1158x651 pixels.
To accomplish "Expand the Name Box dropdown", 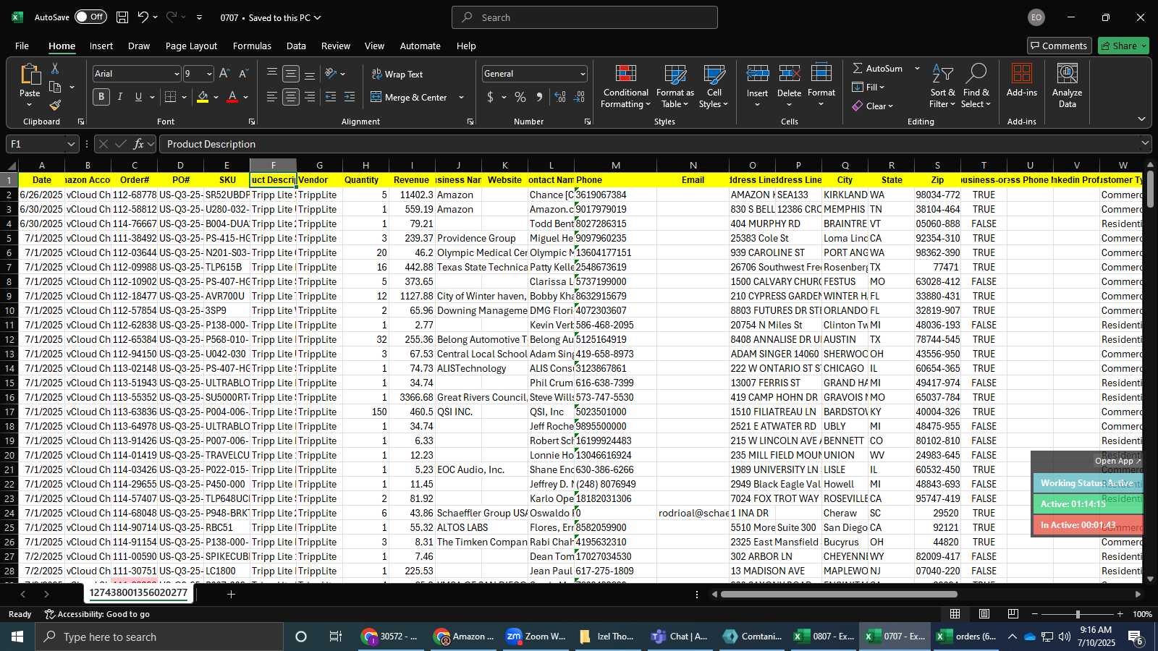I will (x=70, y=144).
